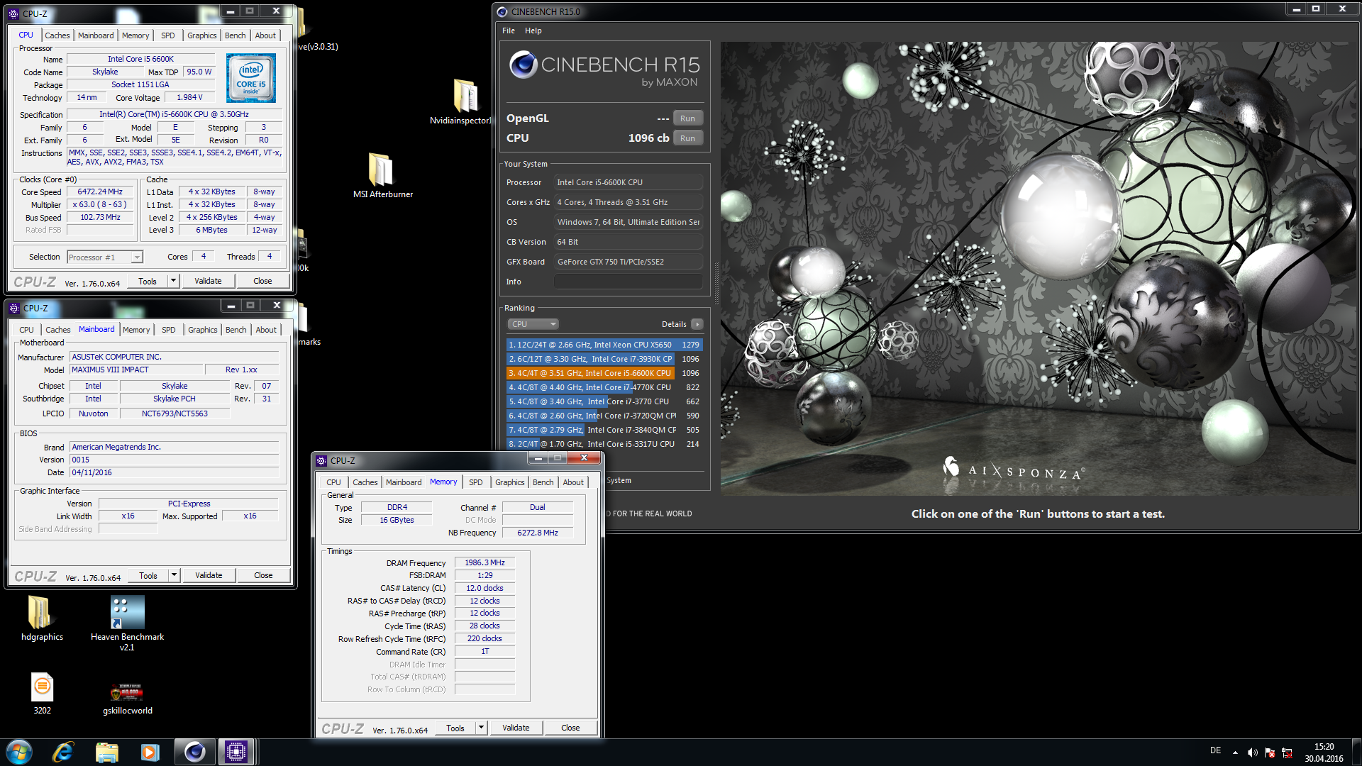Click the volume speaker tray icon
The image size is (1362, 766).
click(x=1252, y=753)
